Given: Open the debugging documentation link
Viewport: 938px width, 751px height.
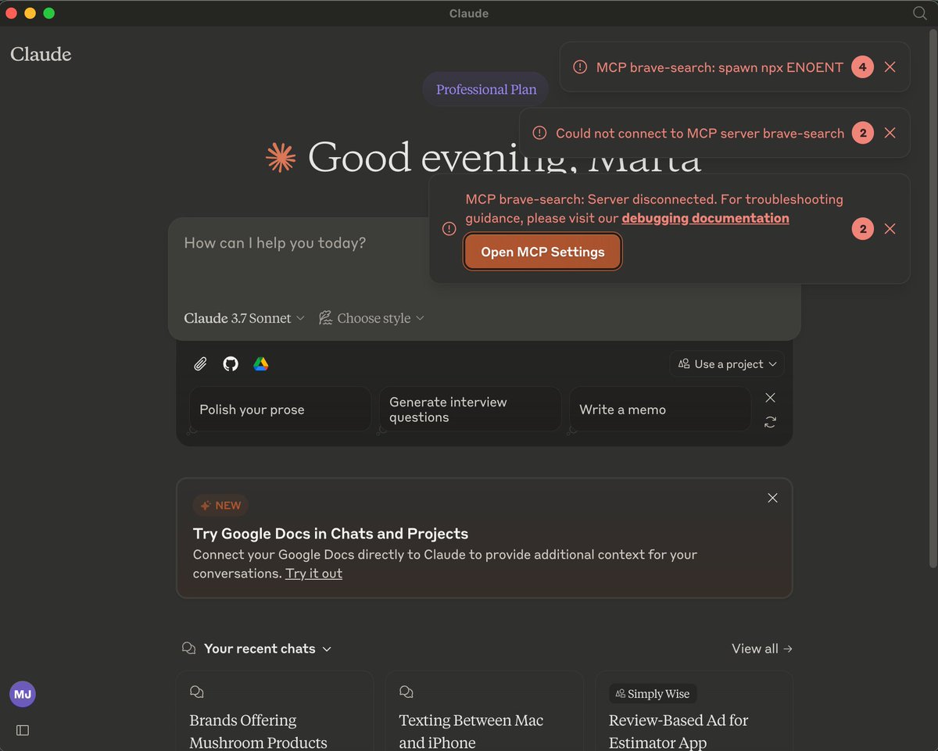Looking at the screenshot, I should tap(705, 218).
